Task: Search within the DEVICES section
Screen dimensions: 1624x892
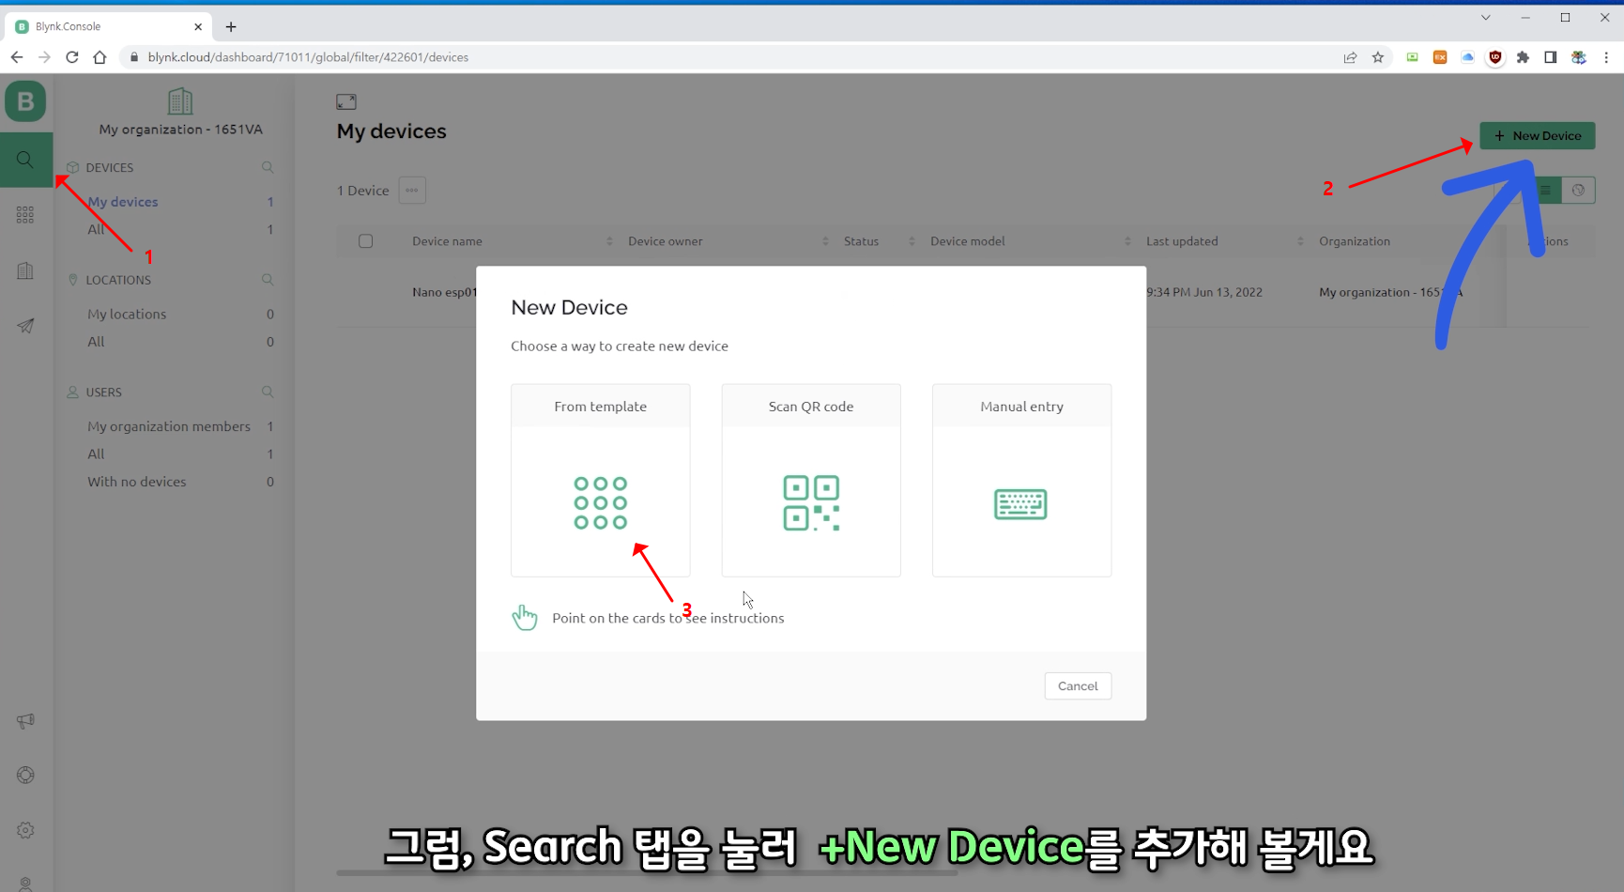Action: (268, 167)
